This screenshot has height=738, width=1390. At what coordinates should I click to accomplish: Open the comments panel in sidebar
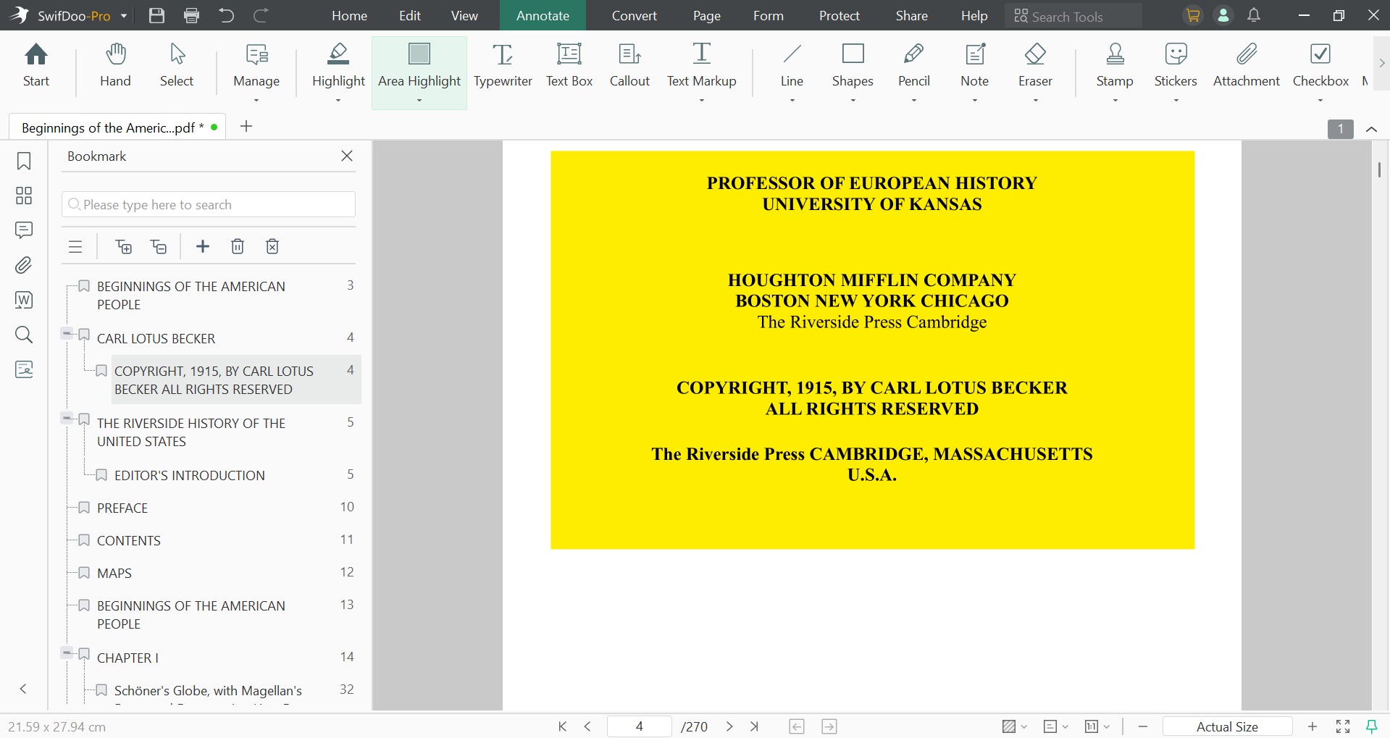pyautogui.click(x=24, y=230)
